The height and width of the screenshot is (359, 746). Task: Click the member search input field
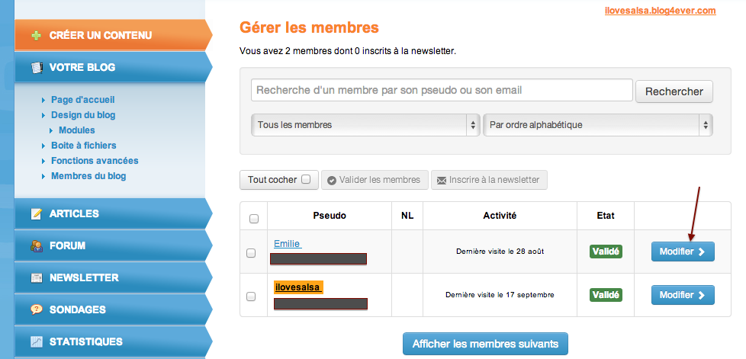pyautogui.click(x=442, y=90)
